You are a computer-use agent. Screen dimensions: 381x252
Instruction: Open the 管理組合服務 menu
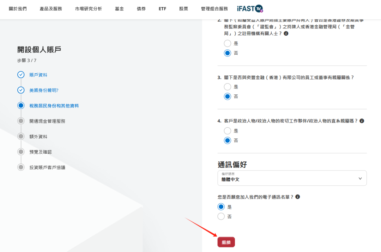click(x=214, y=9)
